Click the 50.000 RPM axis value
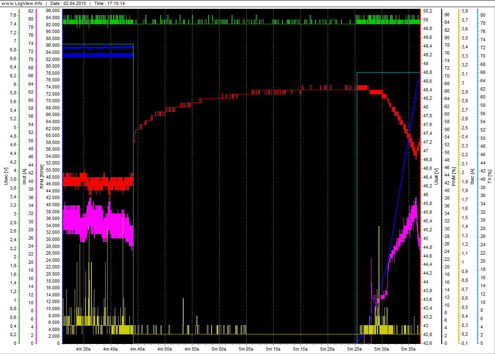The height and width of the screenshot is (354, 495). pos(53,170)
